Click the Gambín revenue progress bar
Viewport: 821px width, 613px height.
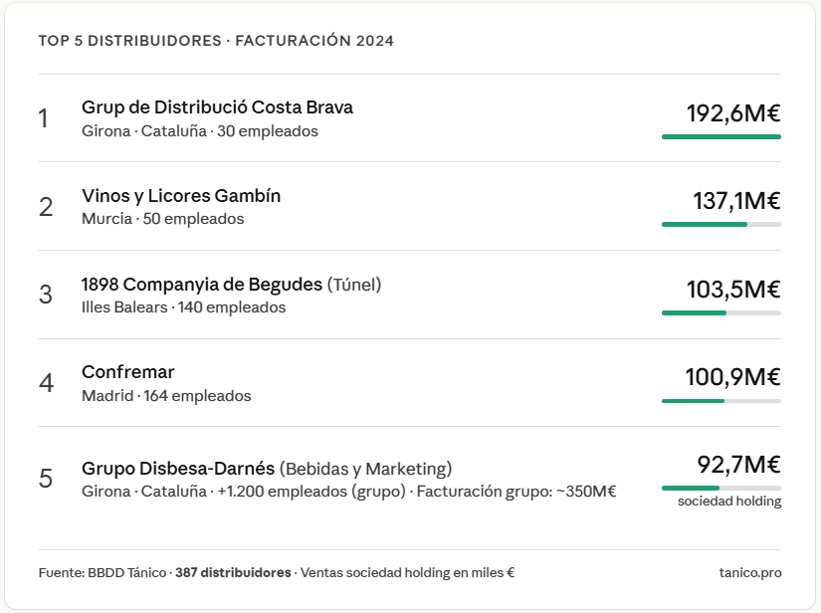[721, 225]
